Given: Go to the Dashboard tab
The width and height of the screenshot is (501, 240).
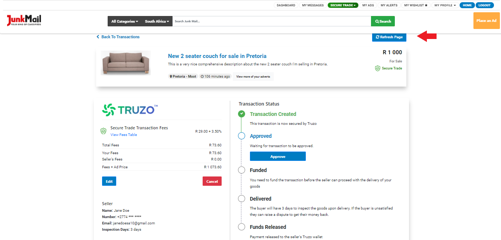Looking at the screenshot, I should [286, 5].
